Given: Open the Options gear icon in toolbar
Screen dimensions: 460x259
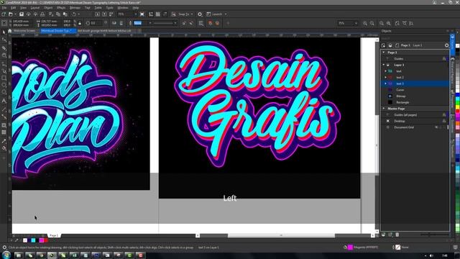Looking at the screenshot, I should tap(200, 14).
